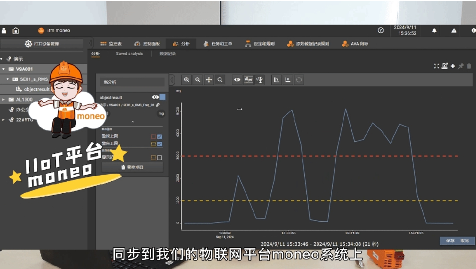Click the link icon beside SE01_a_RMS_Freq_01 path
The width and height of the screenshot is (476, 269).
158,105
